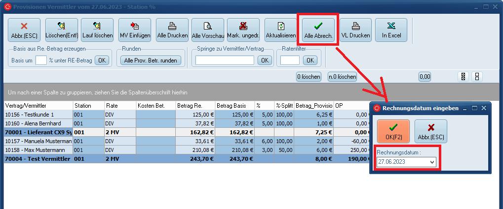Viewport: 503px width, 209px height.
Task: Click the 0 löschen button
Action: 309,77
